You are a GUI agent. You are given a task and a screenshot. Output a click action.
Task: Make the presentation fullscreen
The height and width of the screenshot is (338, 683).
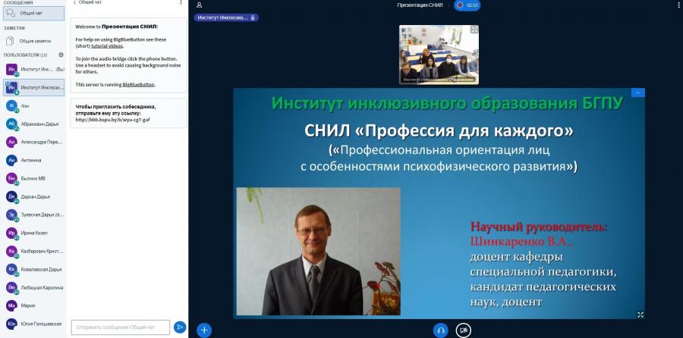tap(641, 315)
